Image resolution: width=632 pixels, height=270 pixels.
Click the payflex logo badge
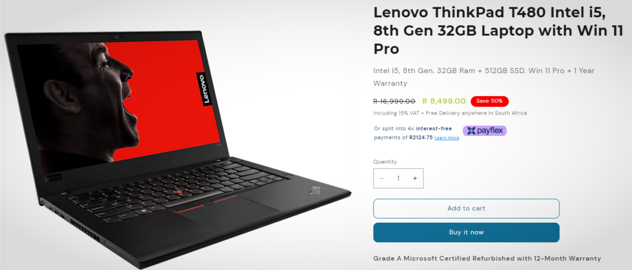pos(485,131)
